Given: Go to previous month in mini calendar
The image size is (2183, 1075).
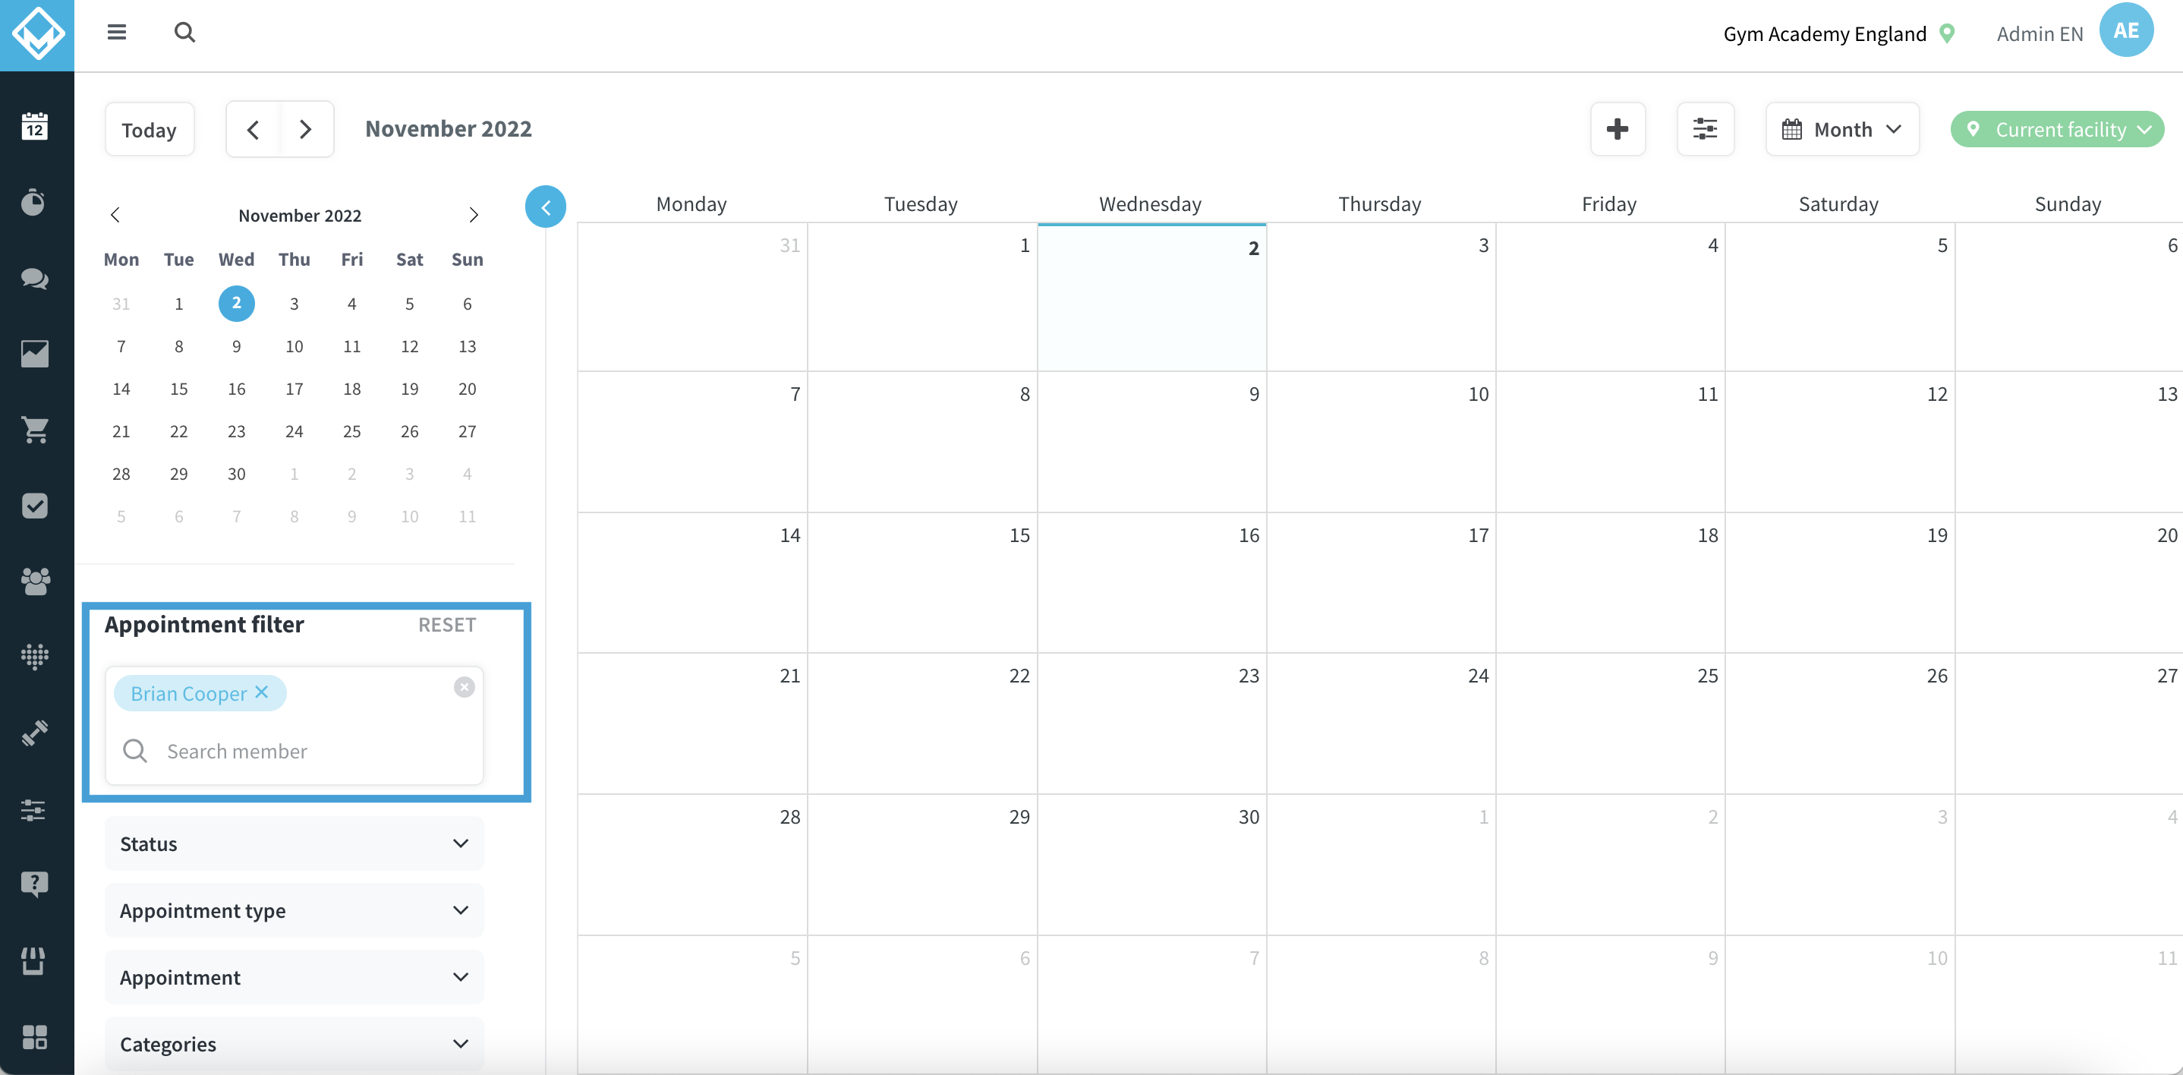Looking at the screenshot, I should [115, 216].
